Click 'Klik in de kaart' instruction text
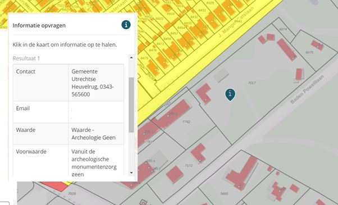 point(65,44)
